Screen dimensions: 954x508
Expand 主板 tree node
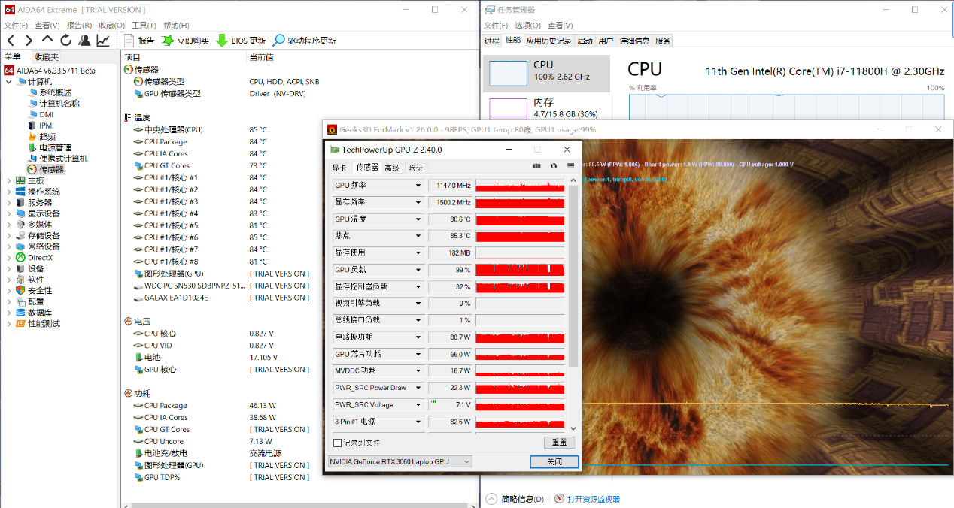pos(8,180)
